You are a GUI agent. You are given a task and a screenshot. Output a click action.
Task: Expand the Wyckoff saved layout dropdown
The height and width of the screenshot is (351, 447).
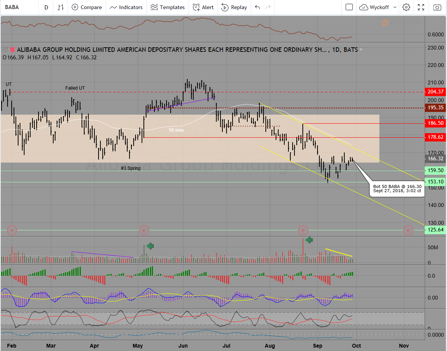[378, 7]
